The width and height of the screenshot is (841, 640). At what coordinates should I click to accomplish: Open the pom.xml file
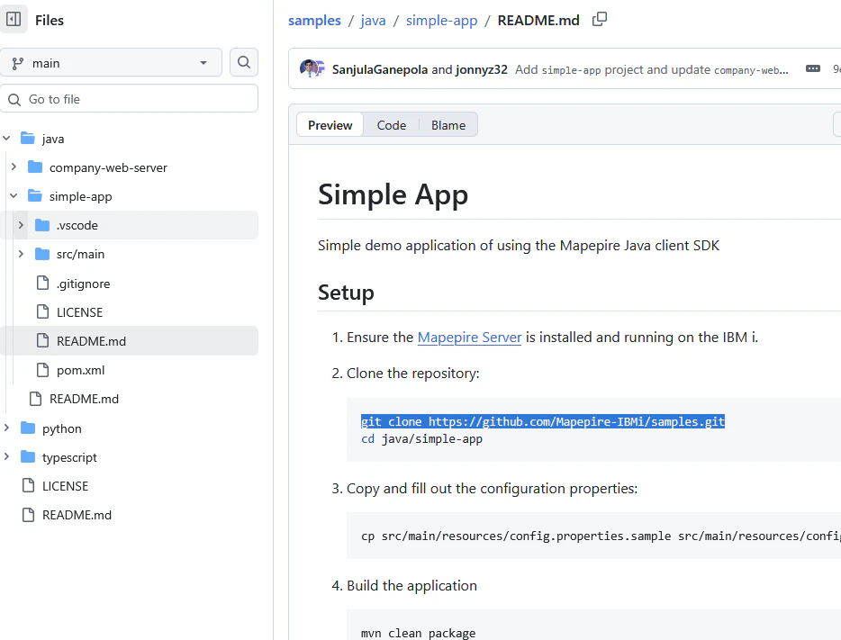(80, 370)
